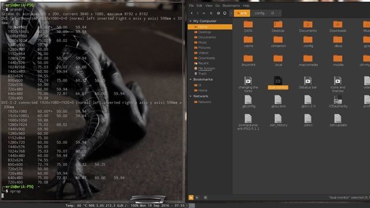The image size is (370, 208).
Task: Select the 'icons and themes' video file
Action: 338,84
